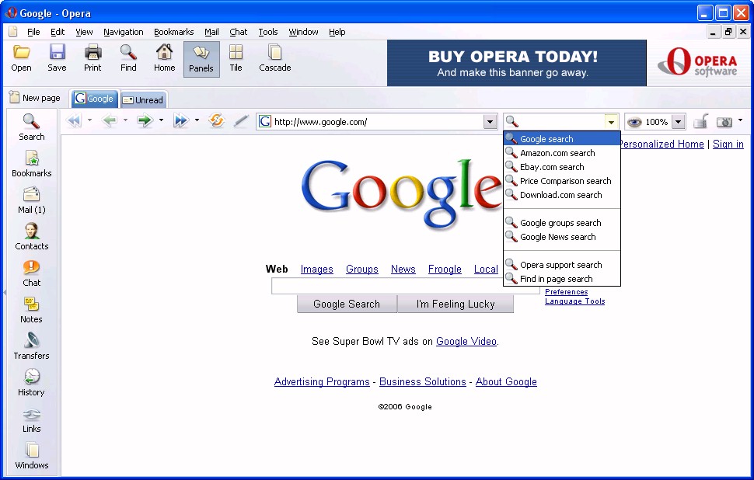Open the Forward history dropdown arrow
Viewport: 754px width, 480px height.
161,120
